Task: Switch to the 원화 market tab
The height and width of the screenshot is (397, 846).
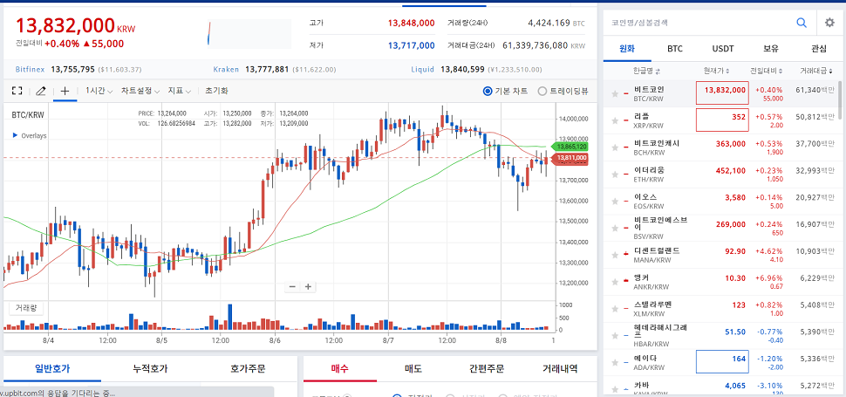Action: click(x=627, y=49)
